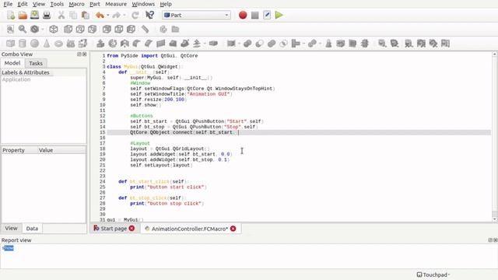Select the Fillet tool
This screenshot has width=498, height=280.
[137, 44]
